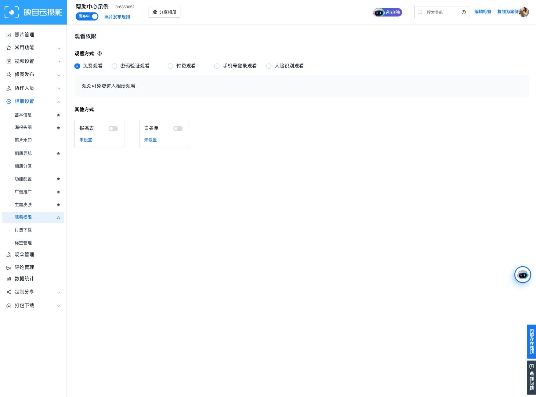
Task: Select the 手机号登录观看 radio option
Action: 217,66
